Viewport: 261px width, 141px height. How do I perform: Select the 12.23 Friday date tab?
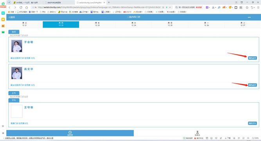coord(97,24)
